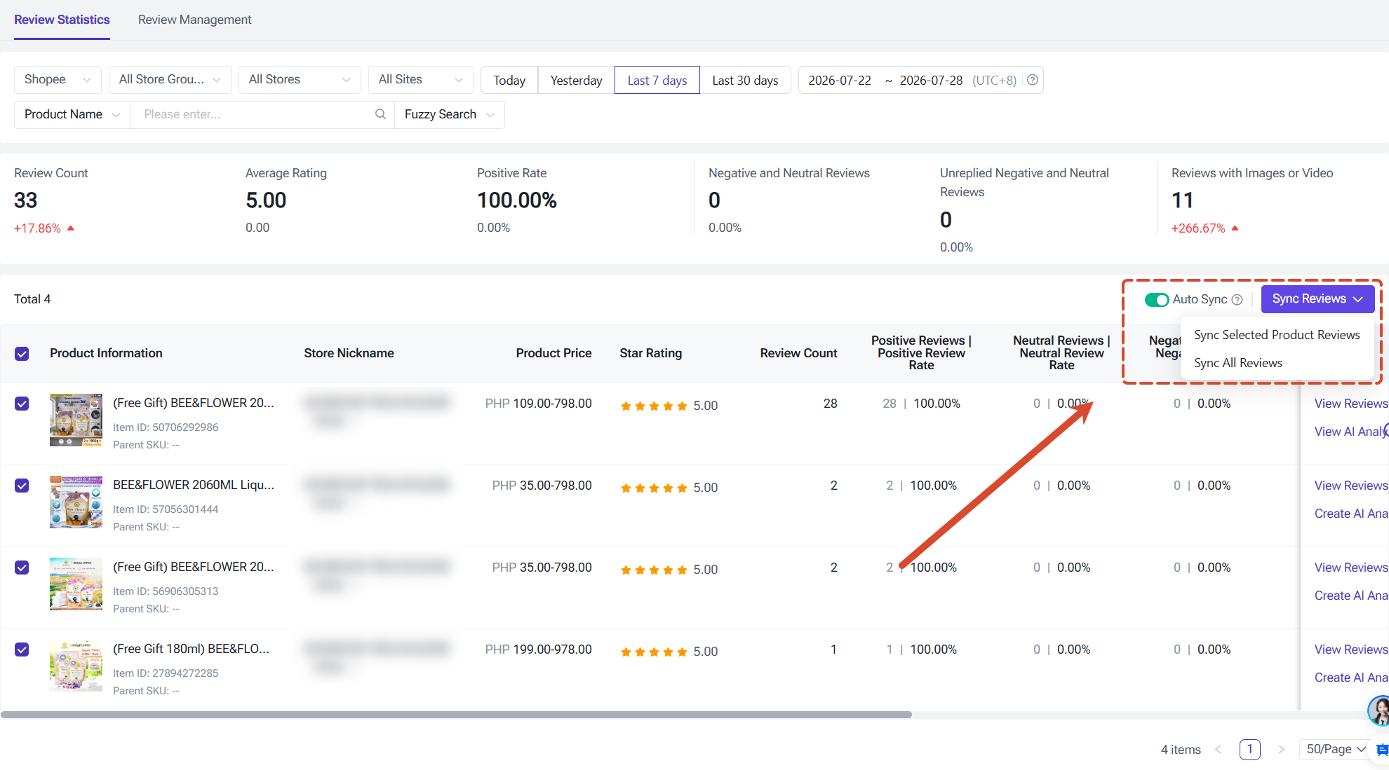Click the chat message icon
Screen dimensions: 1389x770
[x=1382, y=750]
